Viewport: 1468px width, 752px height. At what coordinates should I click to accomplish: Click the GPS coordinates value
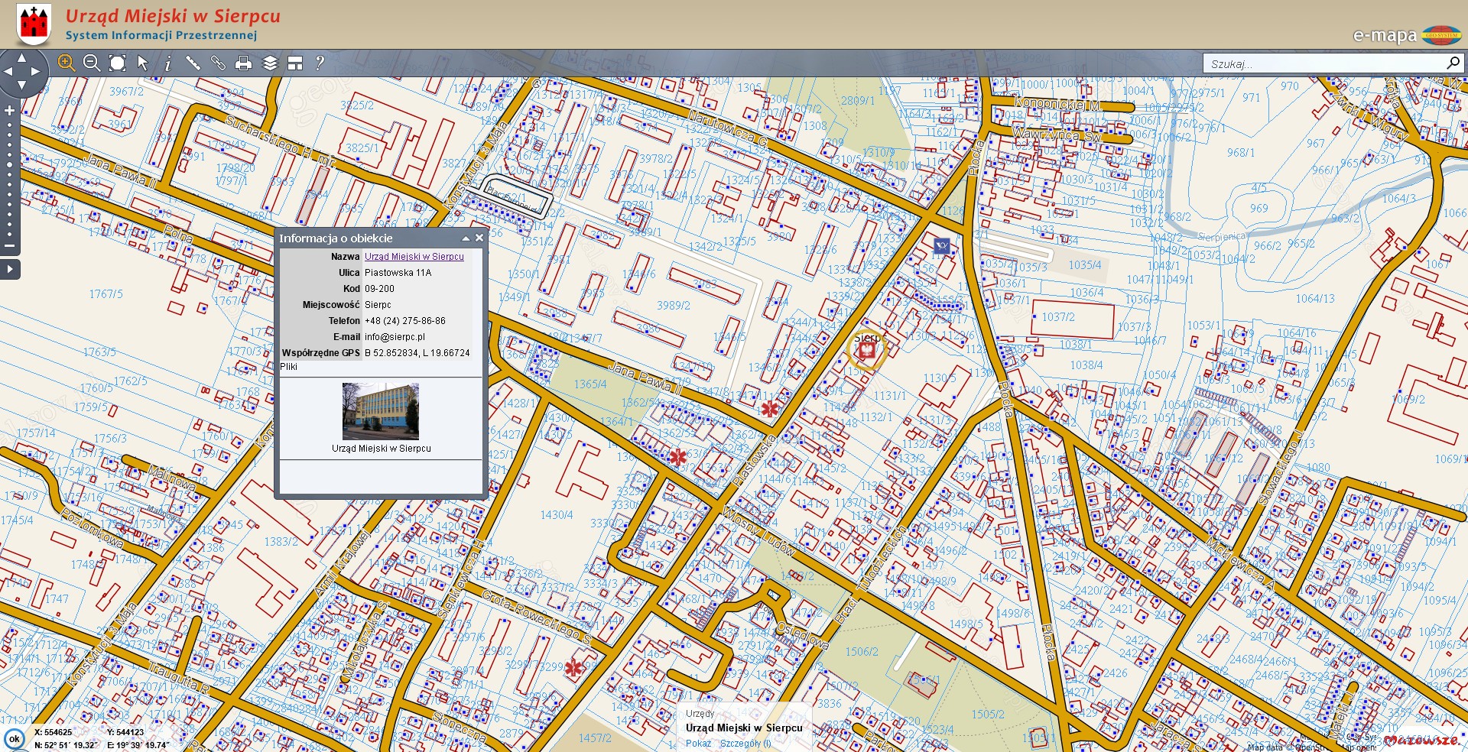tap(417, 353)
